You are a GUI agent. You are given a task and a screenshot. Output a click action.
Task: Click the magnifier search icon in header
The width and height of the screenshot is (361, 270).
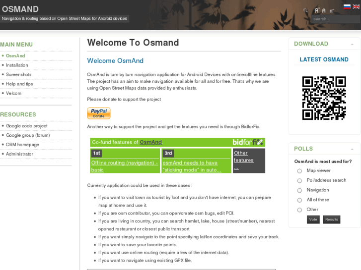pyautogui.click(x=305, y=10)
